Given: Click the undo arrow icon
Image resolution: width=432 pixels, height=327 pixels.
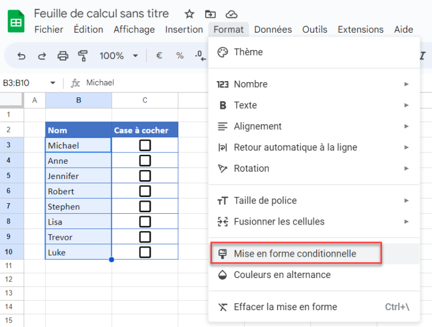Looking at the screenshot, I should click(21, 56).
